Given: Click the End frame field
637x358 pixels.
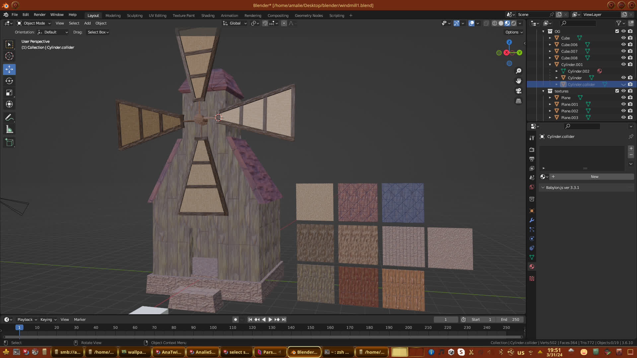Looking at the screenshot, I should (510, 320).
